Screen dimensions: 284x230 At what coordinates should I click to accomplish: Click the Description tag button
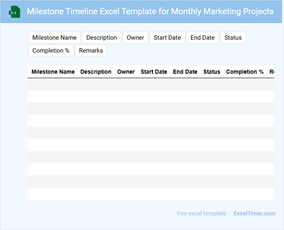tap(102, 38)
